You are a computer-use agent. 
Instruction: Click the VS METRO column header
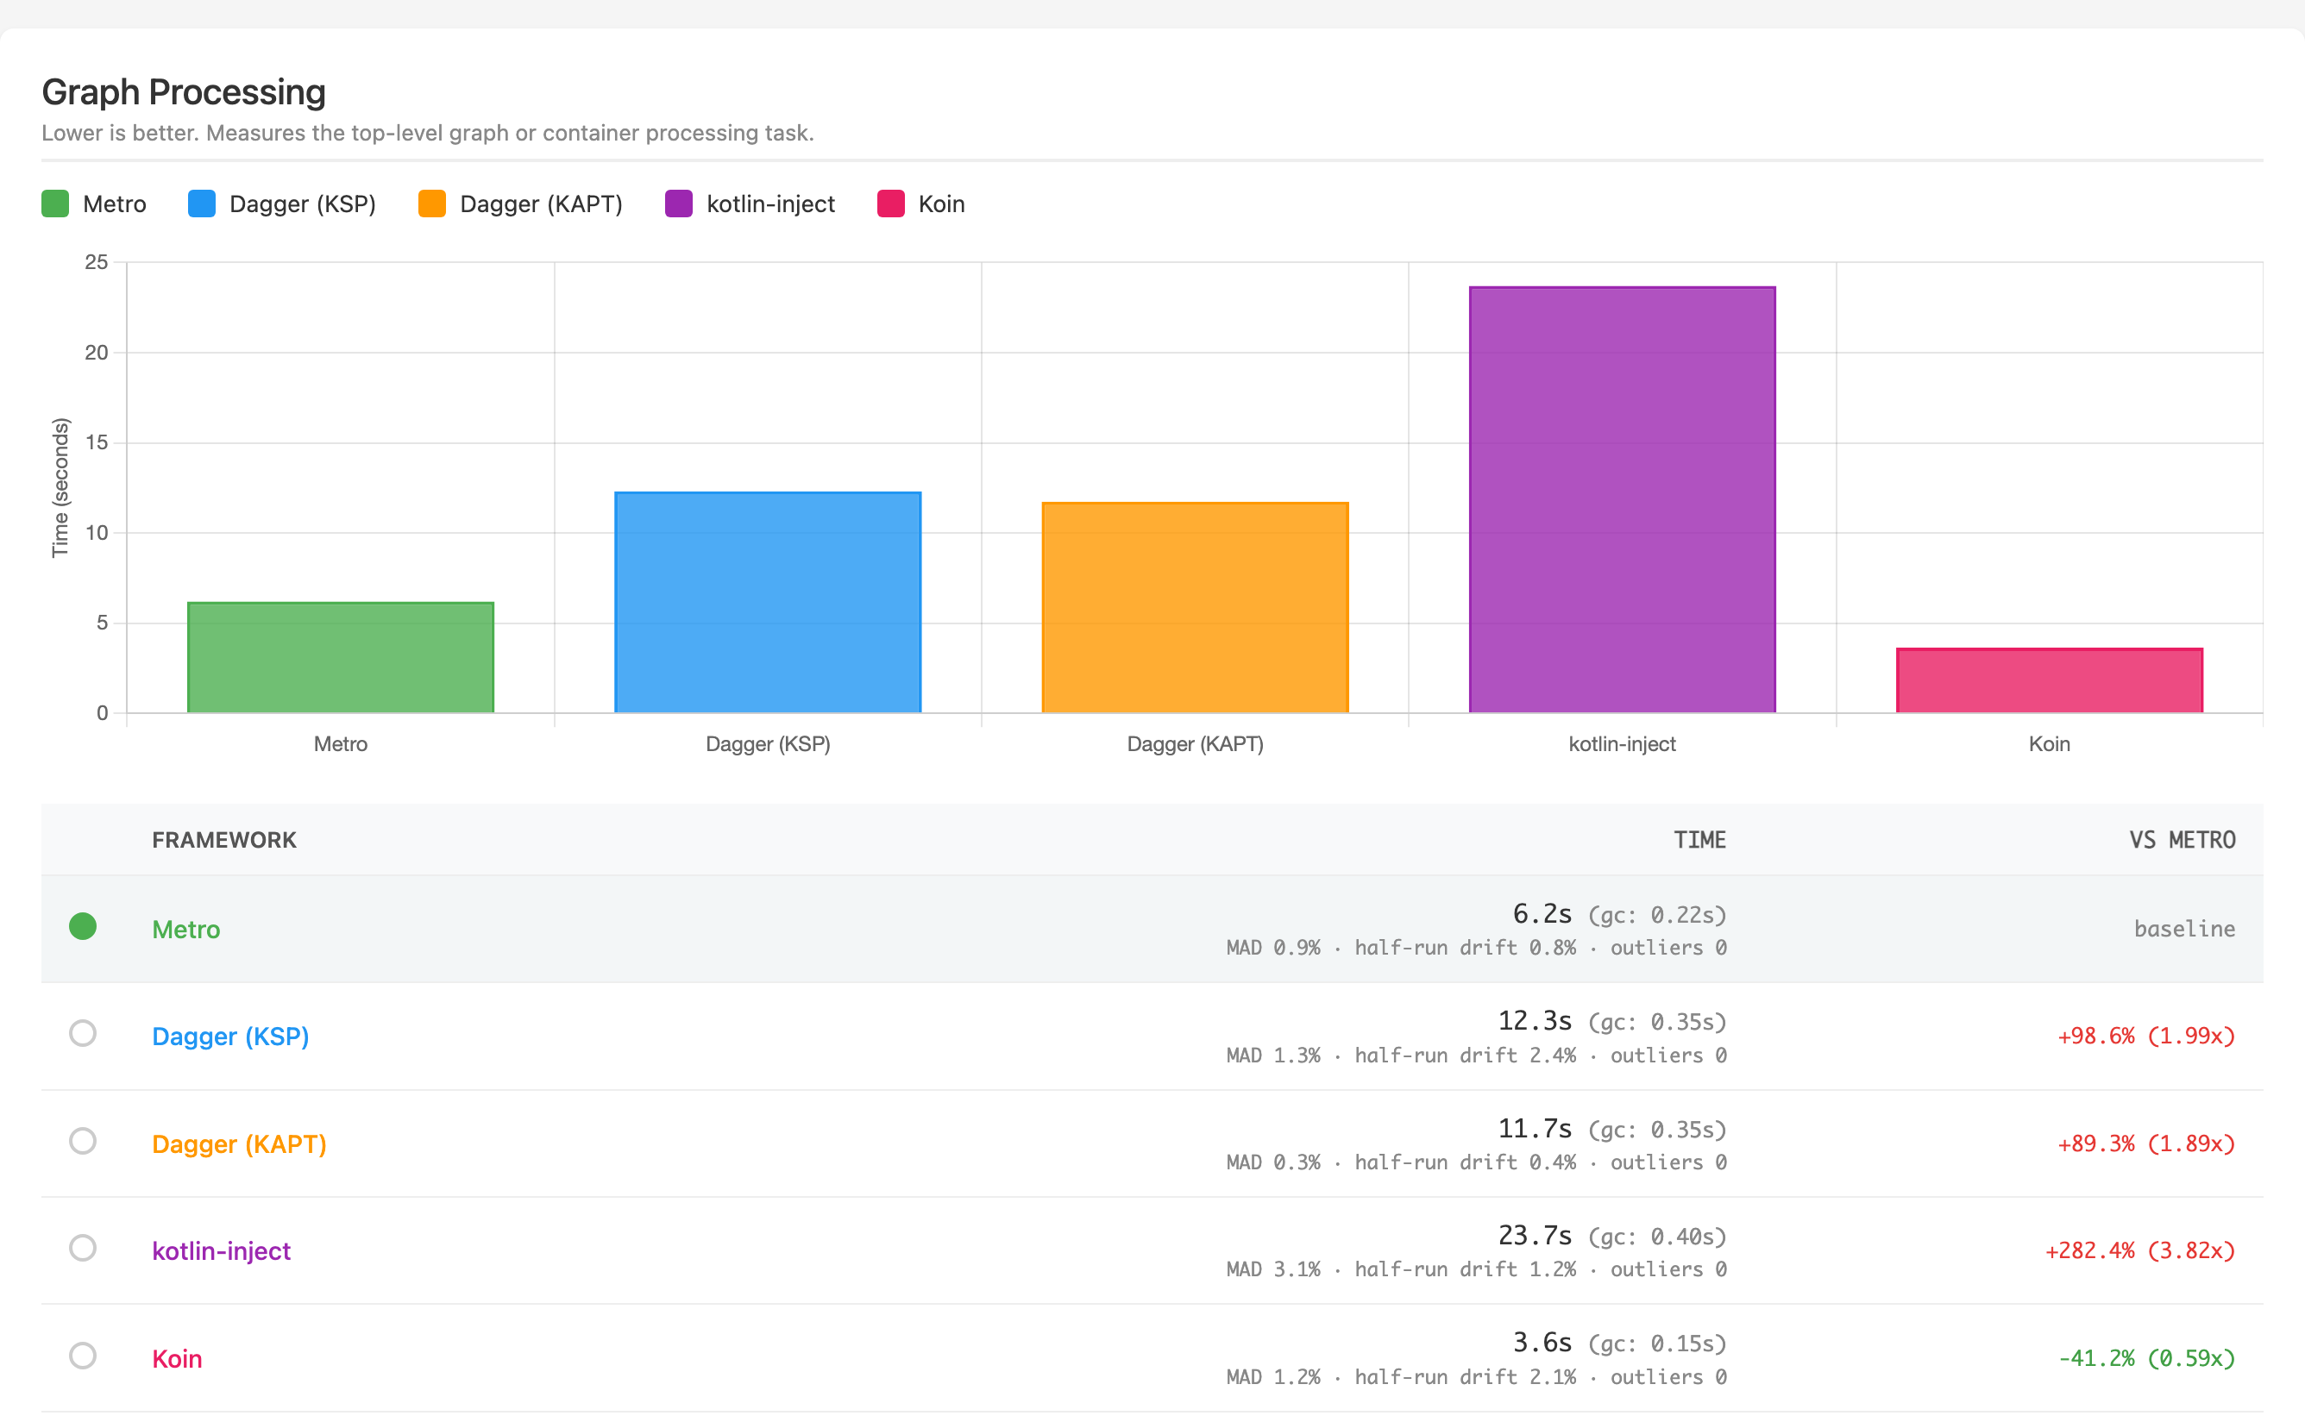click(x=2182, y=840)
